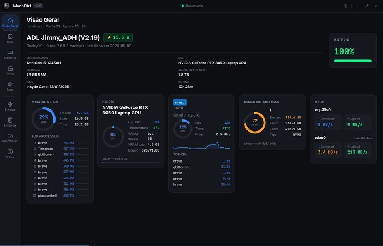Click the 12th Gen i5-12450H processor value
Viewport: 383px width, 246px height.
click(43, 63)
